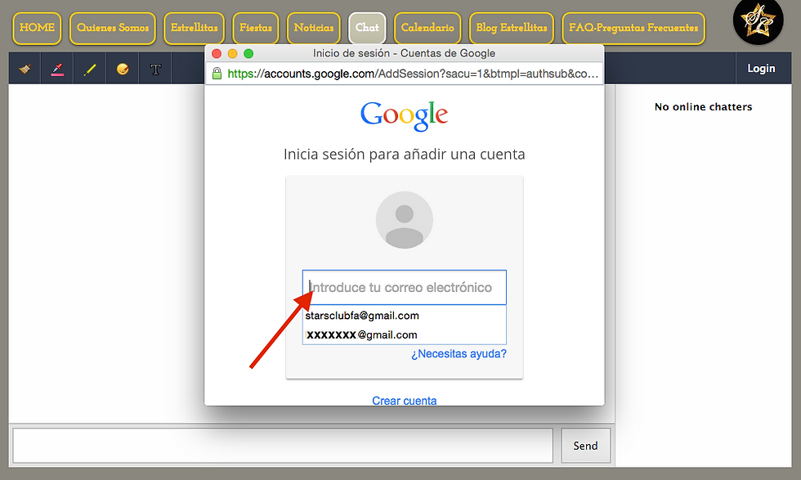Maximize the Google sign-in popup

pyautogui.click(x=248, y=54)
